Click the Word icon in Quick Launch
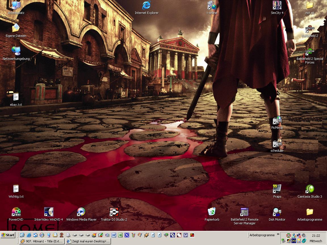This screenshot has width=327, height=245. (114, 235)
